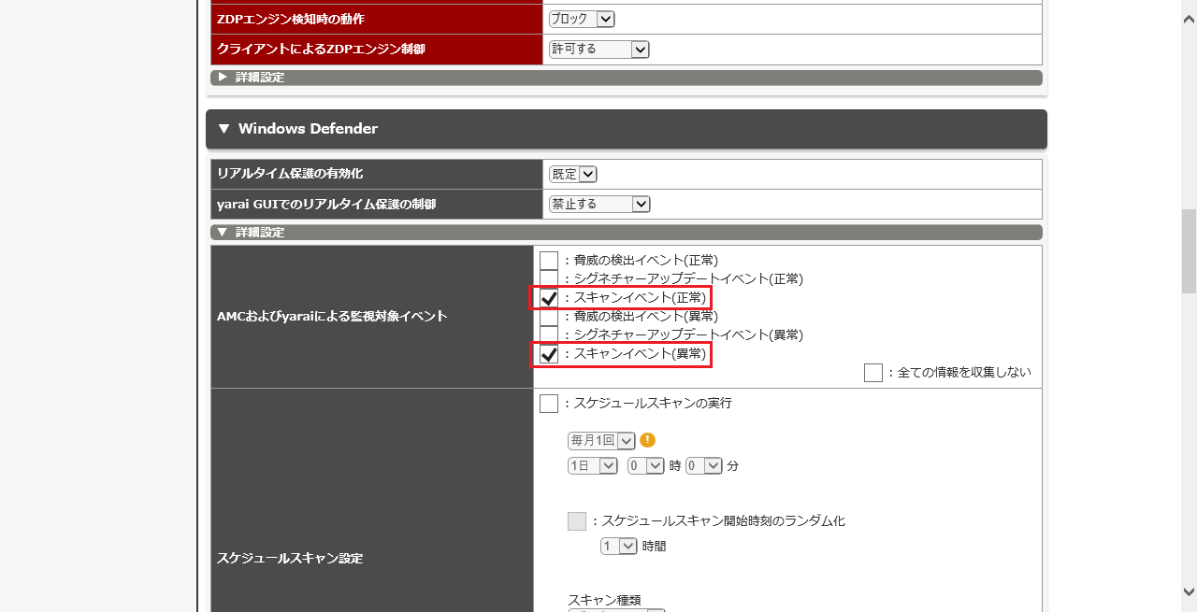Viewport: 1197px width, 612px height.
Task: Open yarai GUIでのリアルタイム保護の制御 dropdown
Action: pyautogui.click(x=599, y=204)
